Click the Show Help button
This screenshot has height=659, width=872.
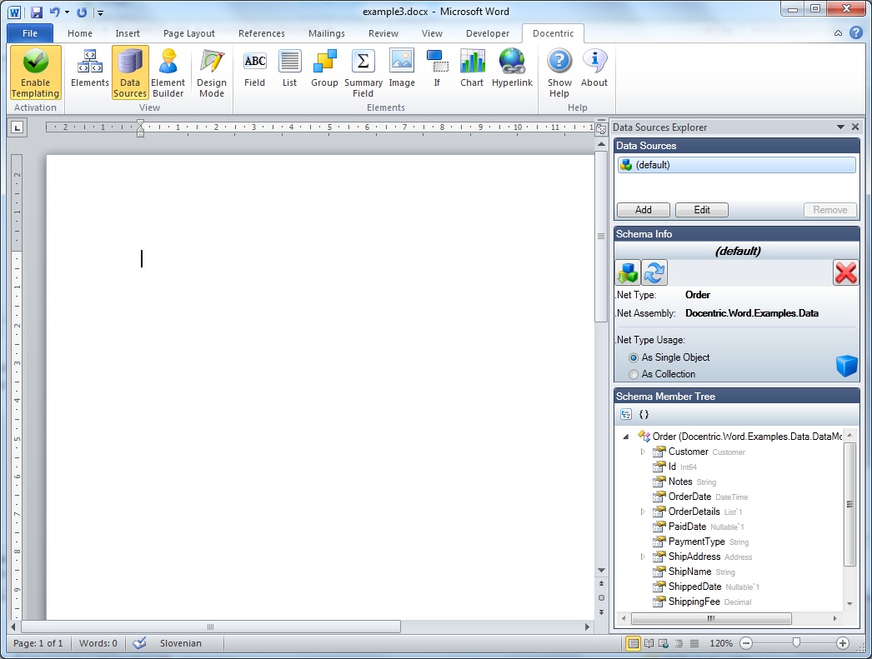pyautogui.click(x=559, y=72)
